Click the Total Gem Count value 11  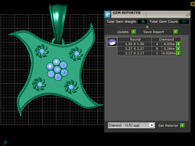[184, 21]
